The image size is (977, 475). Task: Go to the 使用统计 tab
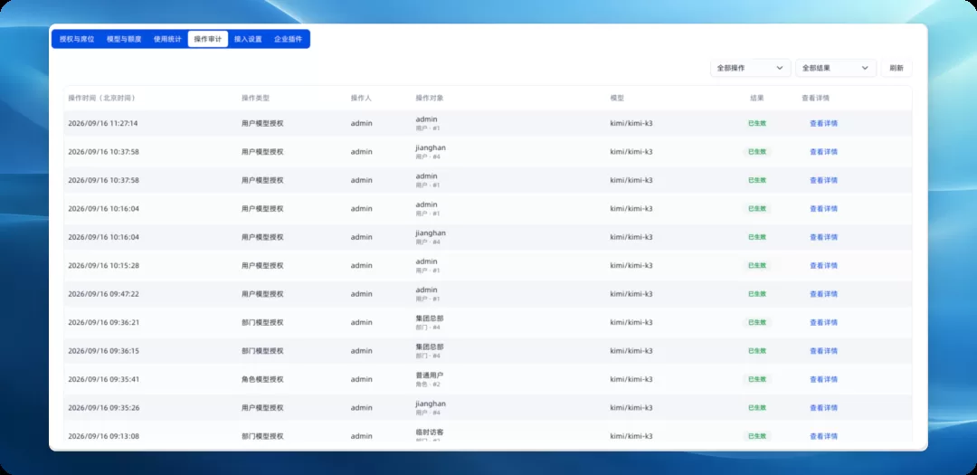point(167,39)
